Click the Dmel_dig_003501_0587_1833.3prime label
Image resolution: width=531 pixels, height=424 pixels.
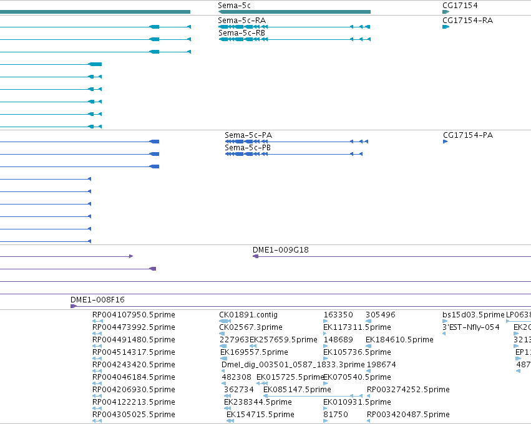pyautogui.click(x=293, y=365)
